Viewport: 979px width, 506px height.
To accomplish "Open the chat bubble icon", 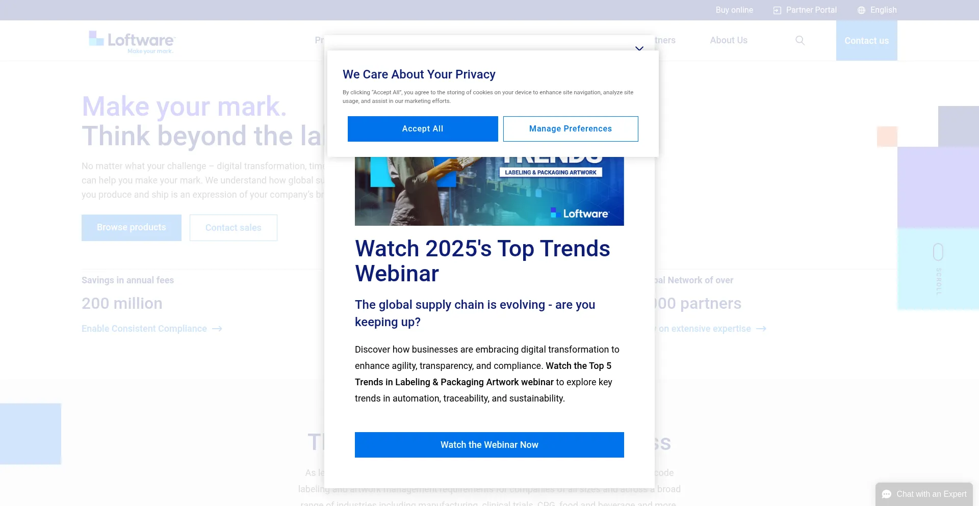I will [x=887, y=494].
